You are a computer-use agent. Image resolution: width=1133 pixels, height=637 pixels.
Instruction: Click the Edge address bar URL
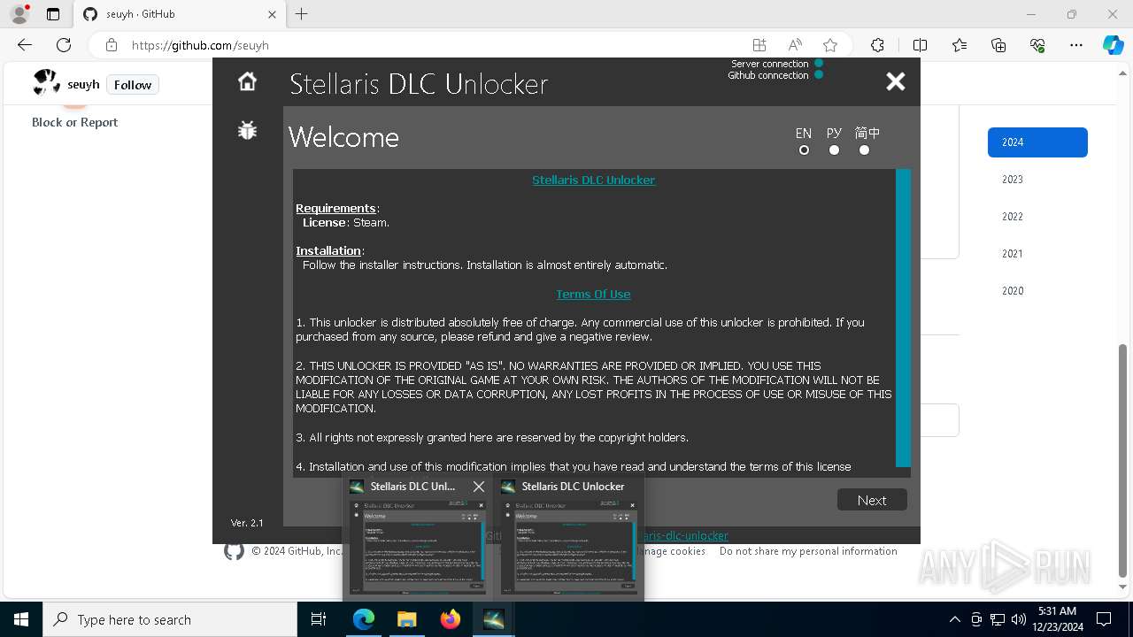point(200,45)
